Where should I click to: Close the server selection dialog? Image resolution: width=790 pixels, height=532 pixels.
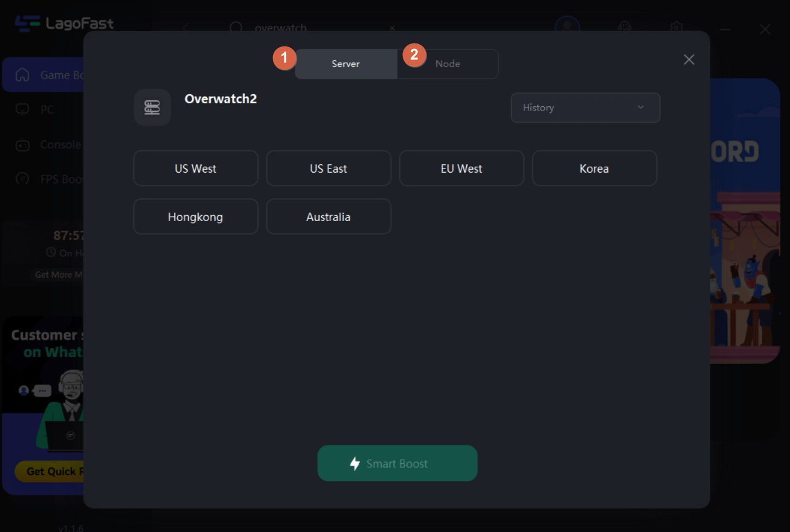[689, 59]
